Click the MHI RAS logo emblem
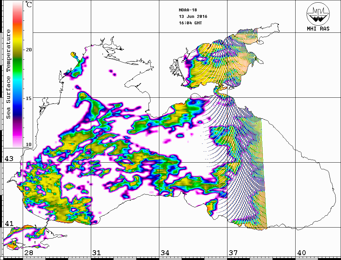341x260 pixels. click(x=318, y=14)
